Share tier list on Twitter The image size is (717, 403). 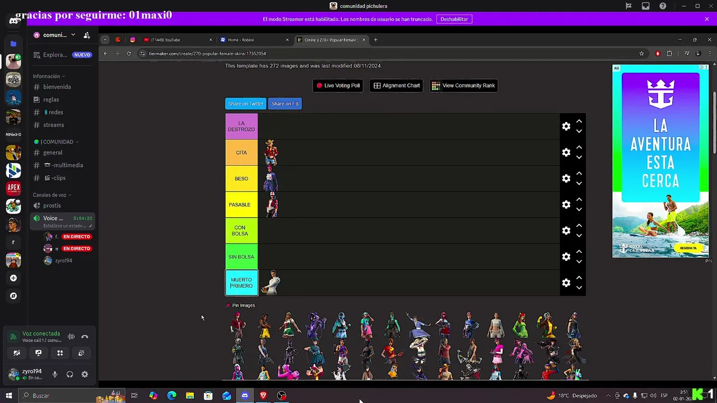point(245,104)
